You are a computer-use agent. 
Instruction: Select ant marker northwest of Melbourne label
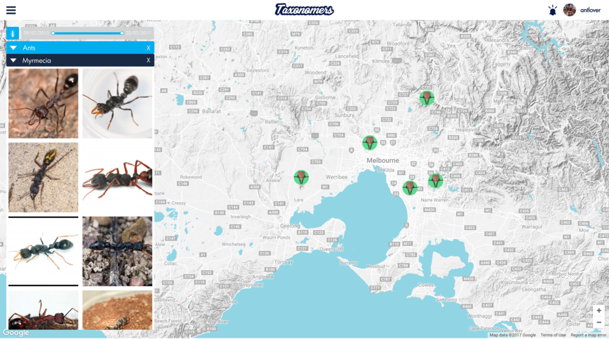369,143
